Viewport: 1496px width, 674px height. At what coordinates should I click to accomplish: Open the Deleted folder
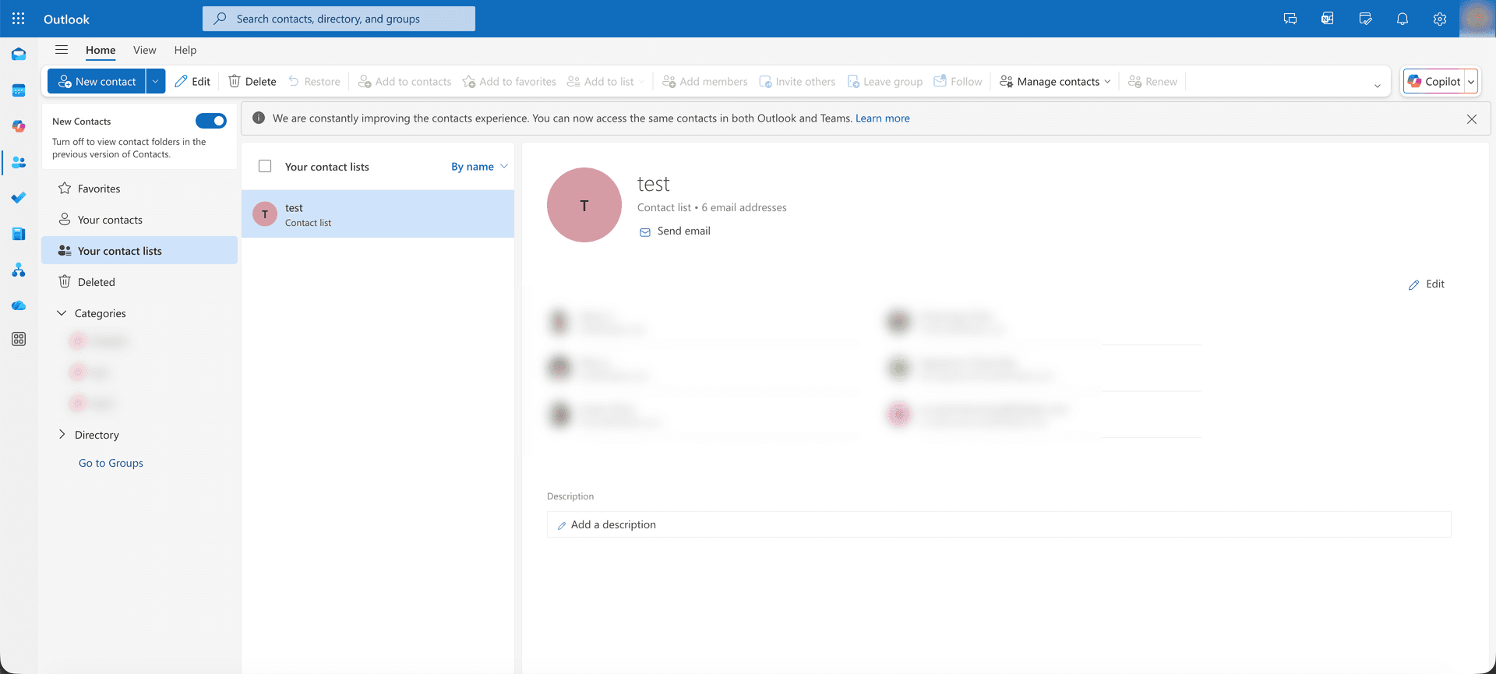pos(139,282)
